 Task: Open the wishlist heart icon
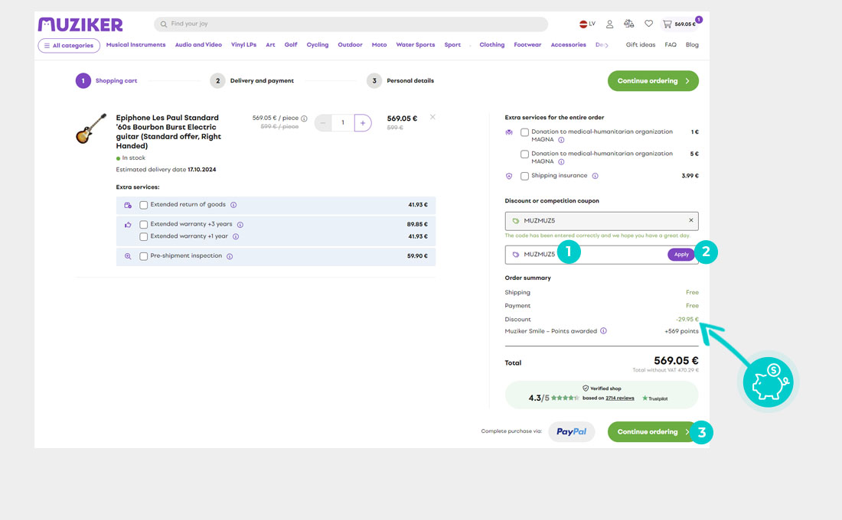pyautogui.click(x=648, y=24)
